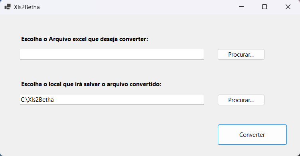This screenshot has width=300, height=156.
Task: Click the right end of the save location field
Action: [199, 99]
